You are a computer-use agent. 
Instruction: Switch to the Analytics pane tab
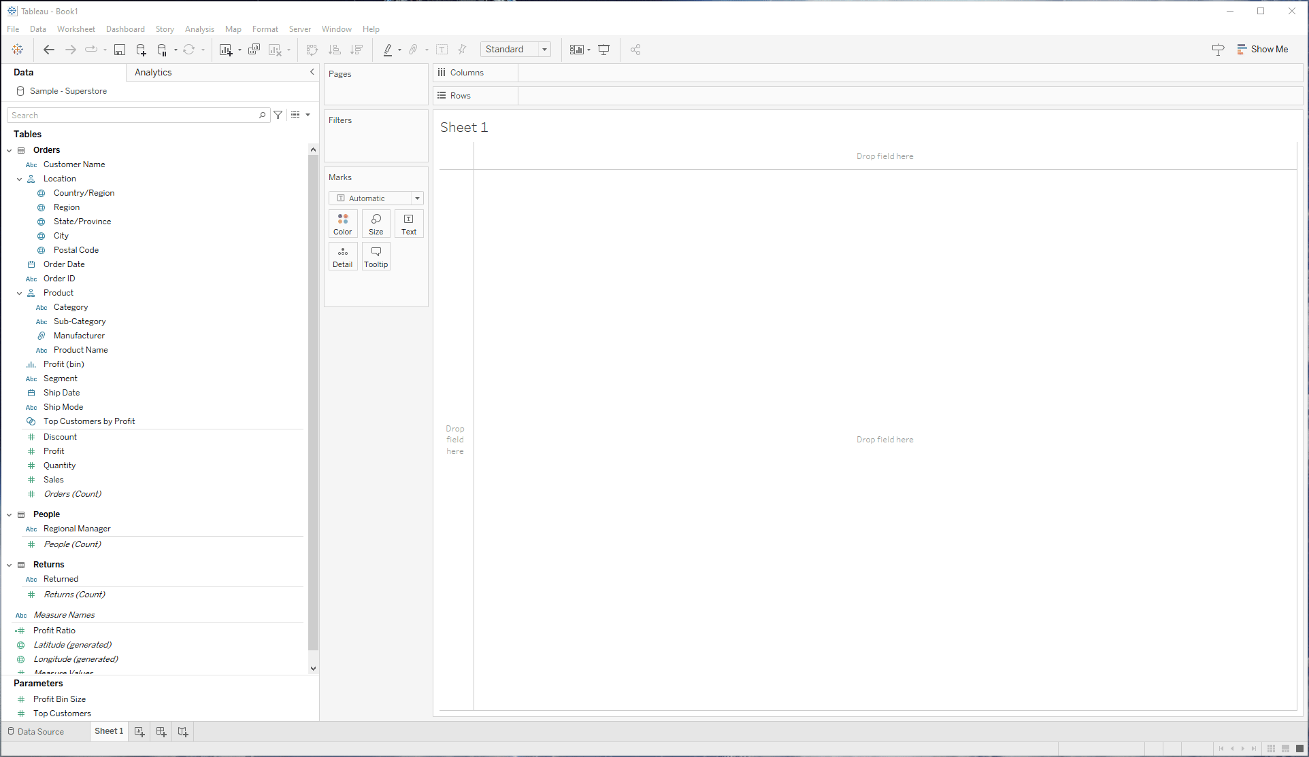(153, 73)
